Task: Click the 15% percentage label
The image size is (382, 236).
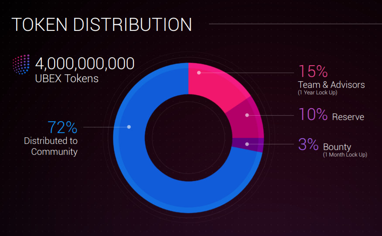Action: (x=313, y=71)
